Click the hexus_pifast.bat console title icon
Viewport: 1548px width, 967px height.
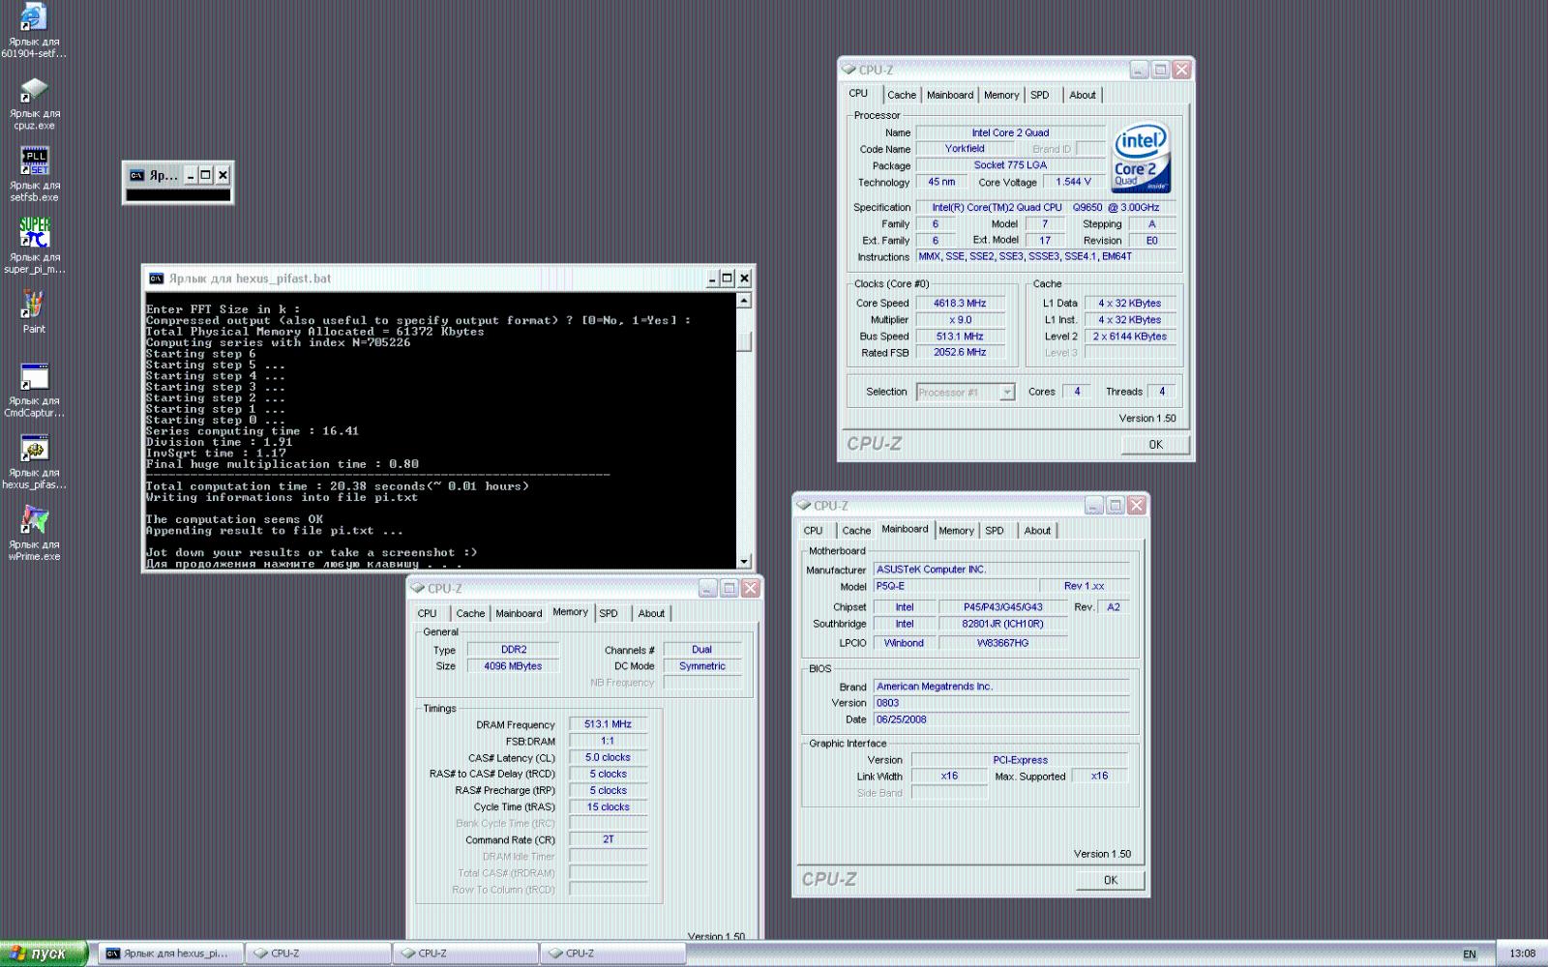[x=156, y=278]
